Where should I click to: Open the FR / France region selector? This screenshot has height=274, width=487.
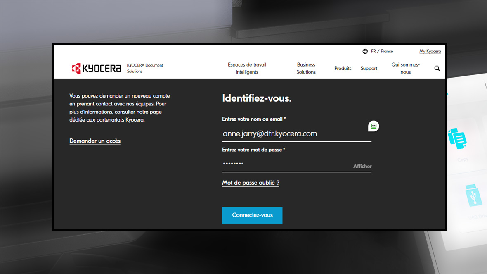[x=382, y=52]
